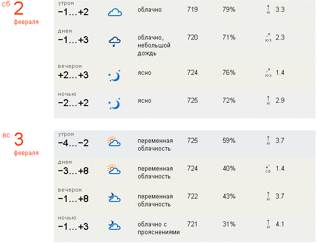
Task: Click the "облачно с прояснениями" description
Action: click(158, 228)
